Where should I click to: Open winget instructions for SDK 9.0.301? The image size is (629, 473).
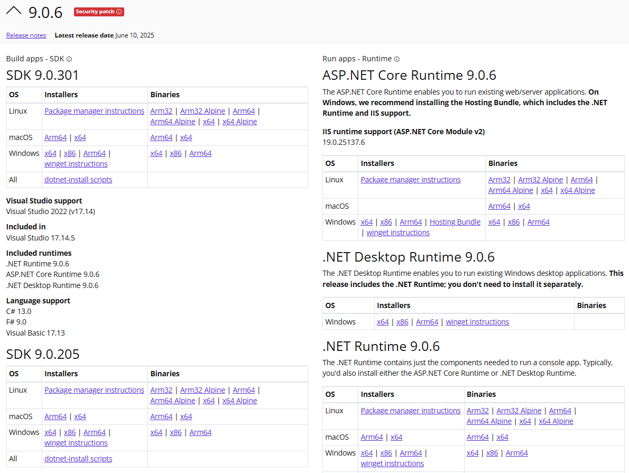76,164
